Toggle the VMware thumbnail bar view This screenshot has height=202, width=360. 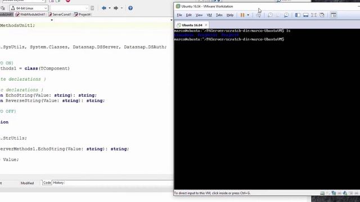click(305, 15)
